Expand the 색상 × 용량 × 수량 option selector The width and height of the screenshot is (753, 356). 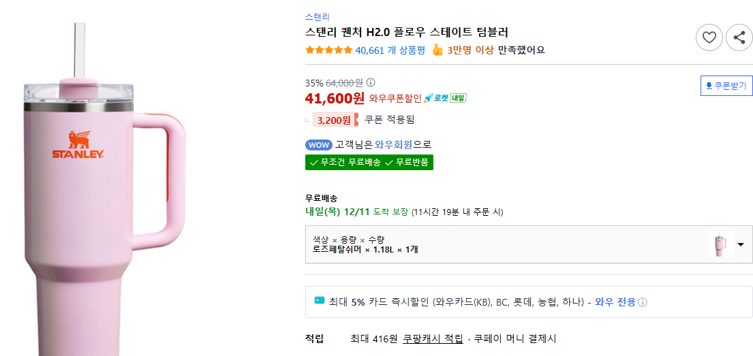click(x=504, y=244)
